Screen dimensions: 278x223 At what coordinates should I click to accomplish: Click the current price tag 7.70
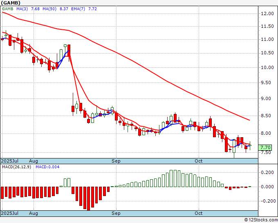[265, 147]
